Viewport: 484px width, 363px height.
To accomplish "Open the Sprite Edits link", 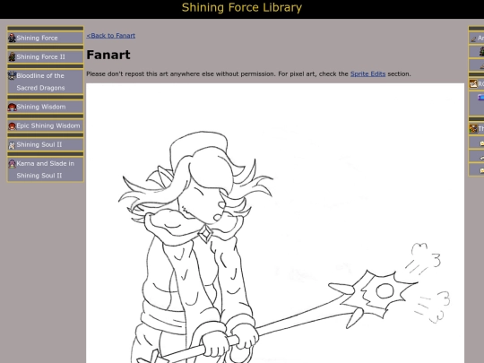I will [x=368, y=74].
